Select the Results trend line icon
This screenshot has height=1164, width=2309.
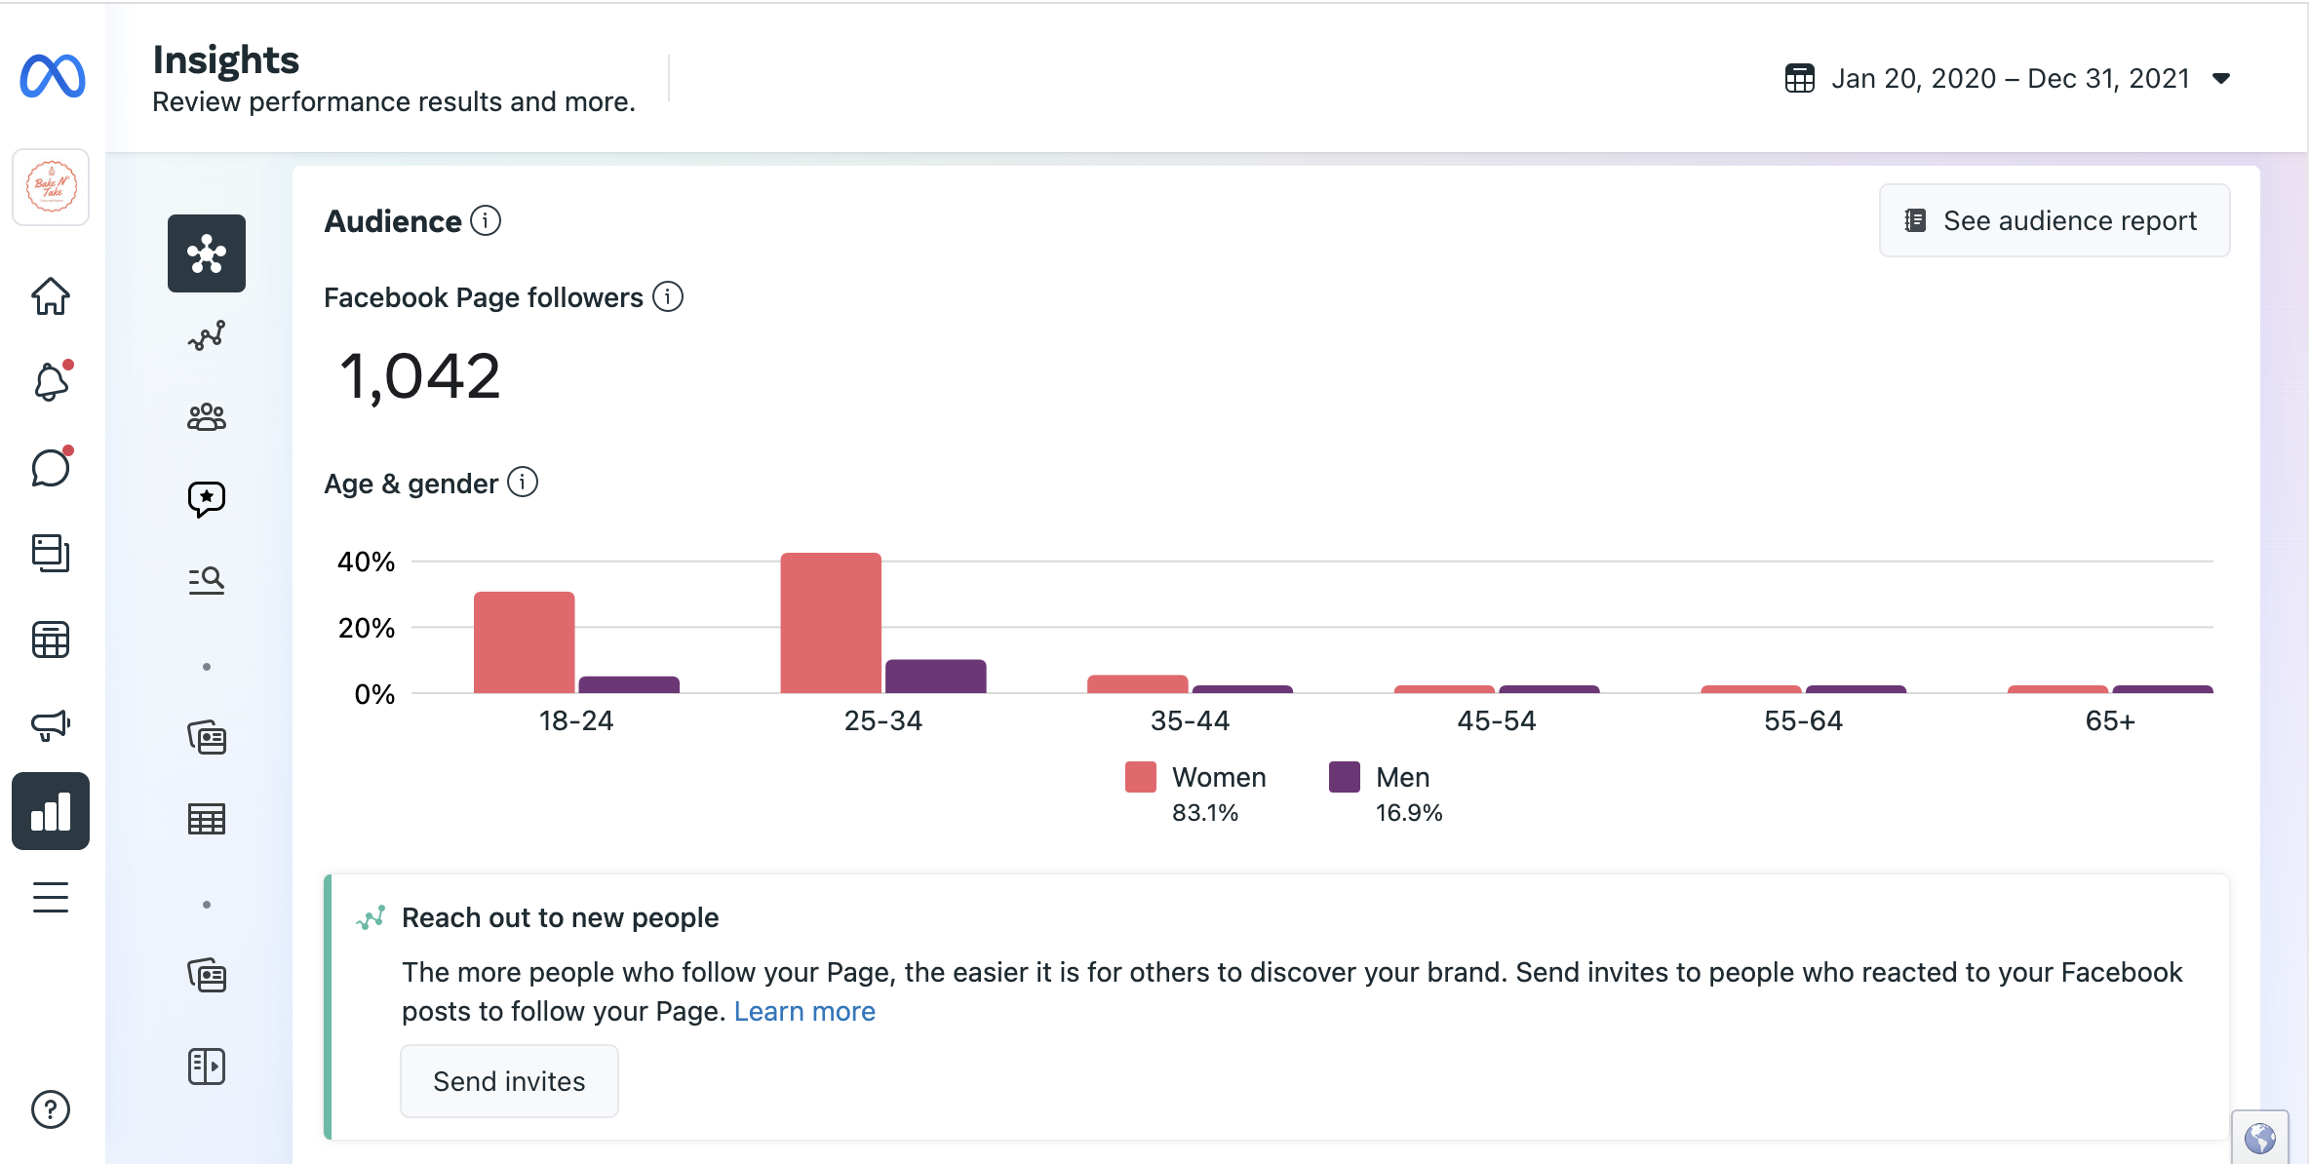[x=207, y=335]
